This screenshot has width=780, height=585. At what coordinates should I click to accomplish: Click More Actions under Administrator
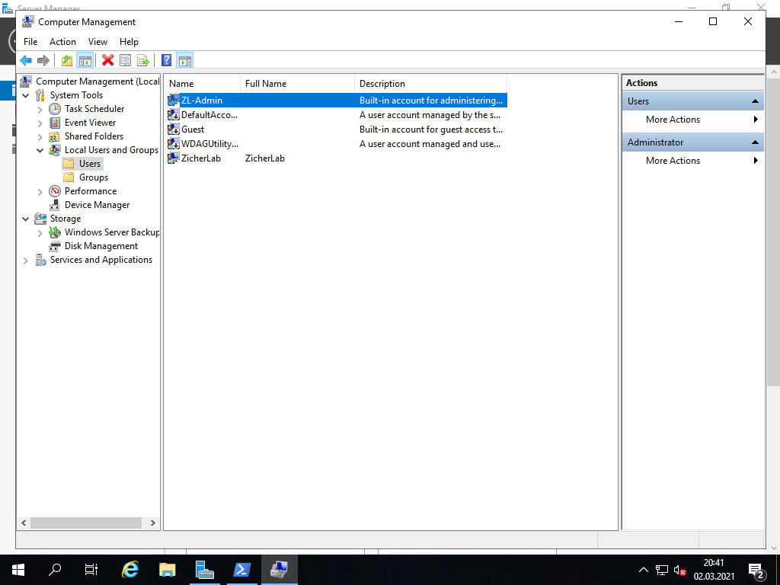(x=673, y=161)
